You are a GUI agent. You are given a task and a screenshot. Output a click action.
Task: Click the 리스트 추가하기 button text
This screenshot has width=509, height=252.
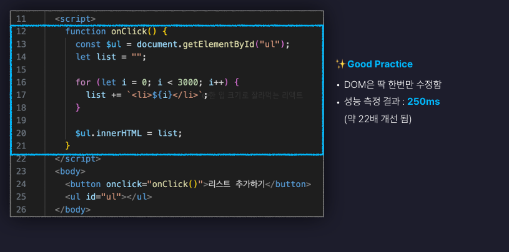coord(237,184)
